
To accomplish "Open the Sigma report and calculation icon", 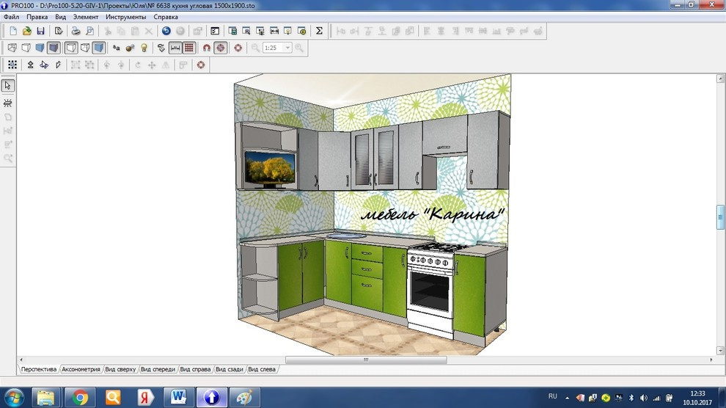I will point(319,31).
